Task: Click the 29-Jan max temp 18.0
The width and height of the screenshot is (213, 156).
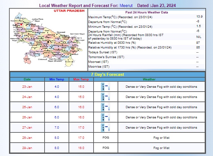Action: coord(81,148)
